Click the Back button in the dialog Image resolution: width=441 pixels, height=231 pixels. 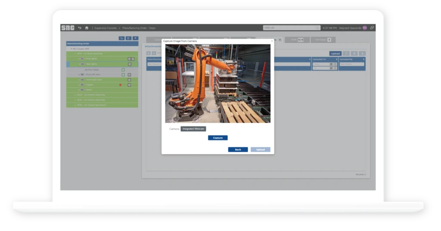point(238,149)
